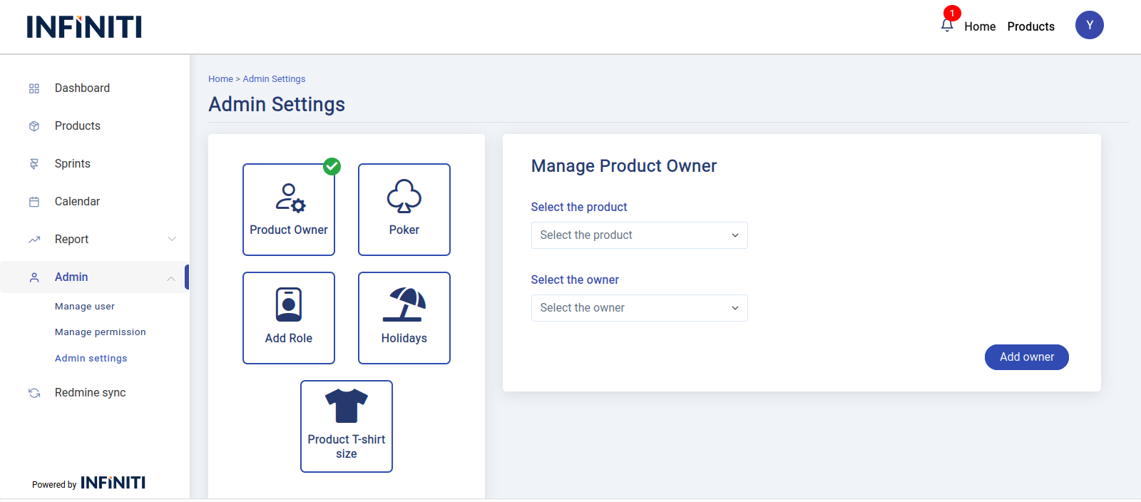
Task: Open Calendar from the sidebar
Action: point(77,202)
